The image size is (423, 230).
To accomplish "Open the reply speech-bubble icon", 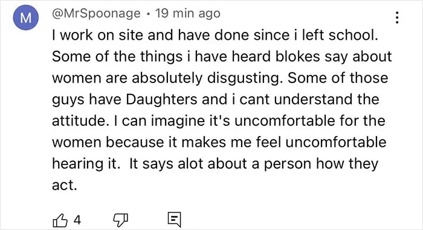I will point(174,220).
